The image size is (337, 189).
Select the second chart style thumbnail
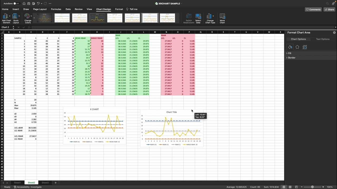coord(62,18)
